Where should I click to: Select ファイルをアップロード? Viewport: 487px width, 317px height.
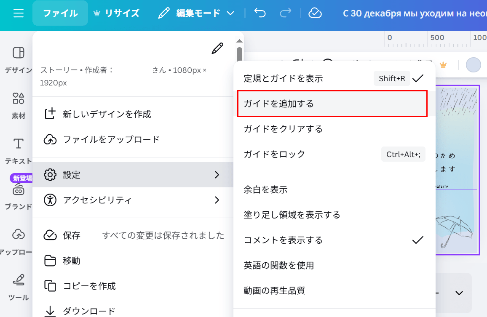[133, 139]
